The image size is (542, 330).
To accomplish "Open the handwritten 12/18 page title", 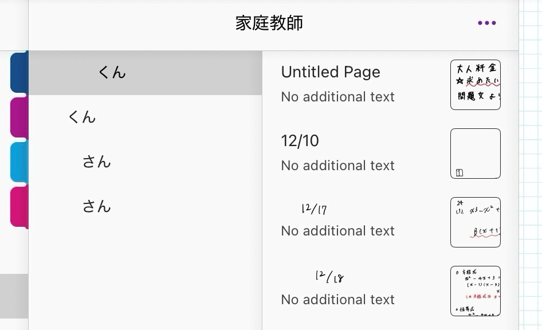I will point(329,277).
